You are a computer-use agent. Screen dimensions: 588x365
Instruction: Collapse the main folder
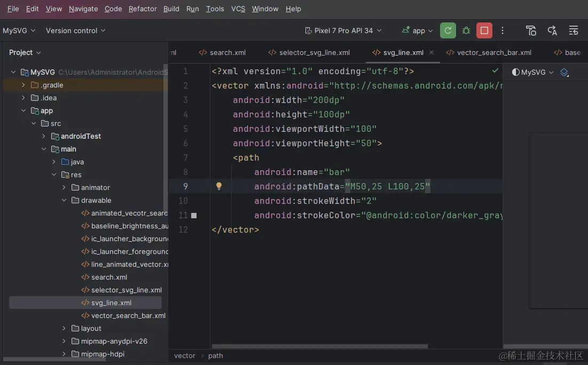[x=43, y=149]
